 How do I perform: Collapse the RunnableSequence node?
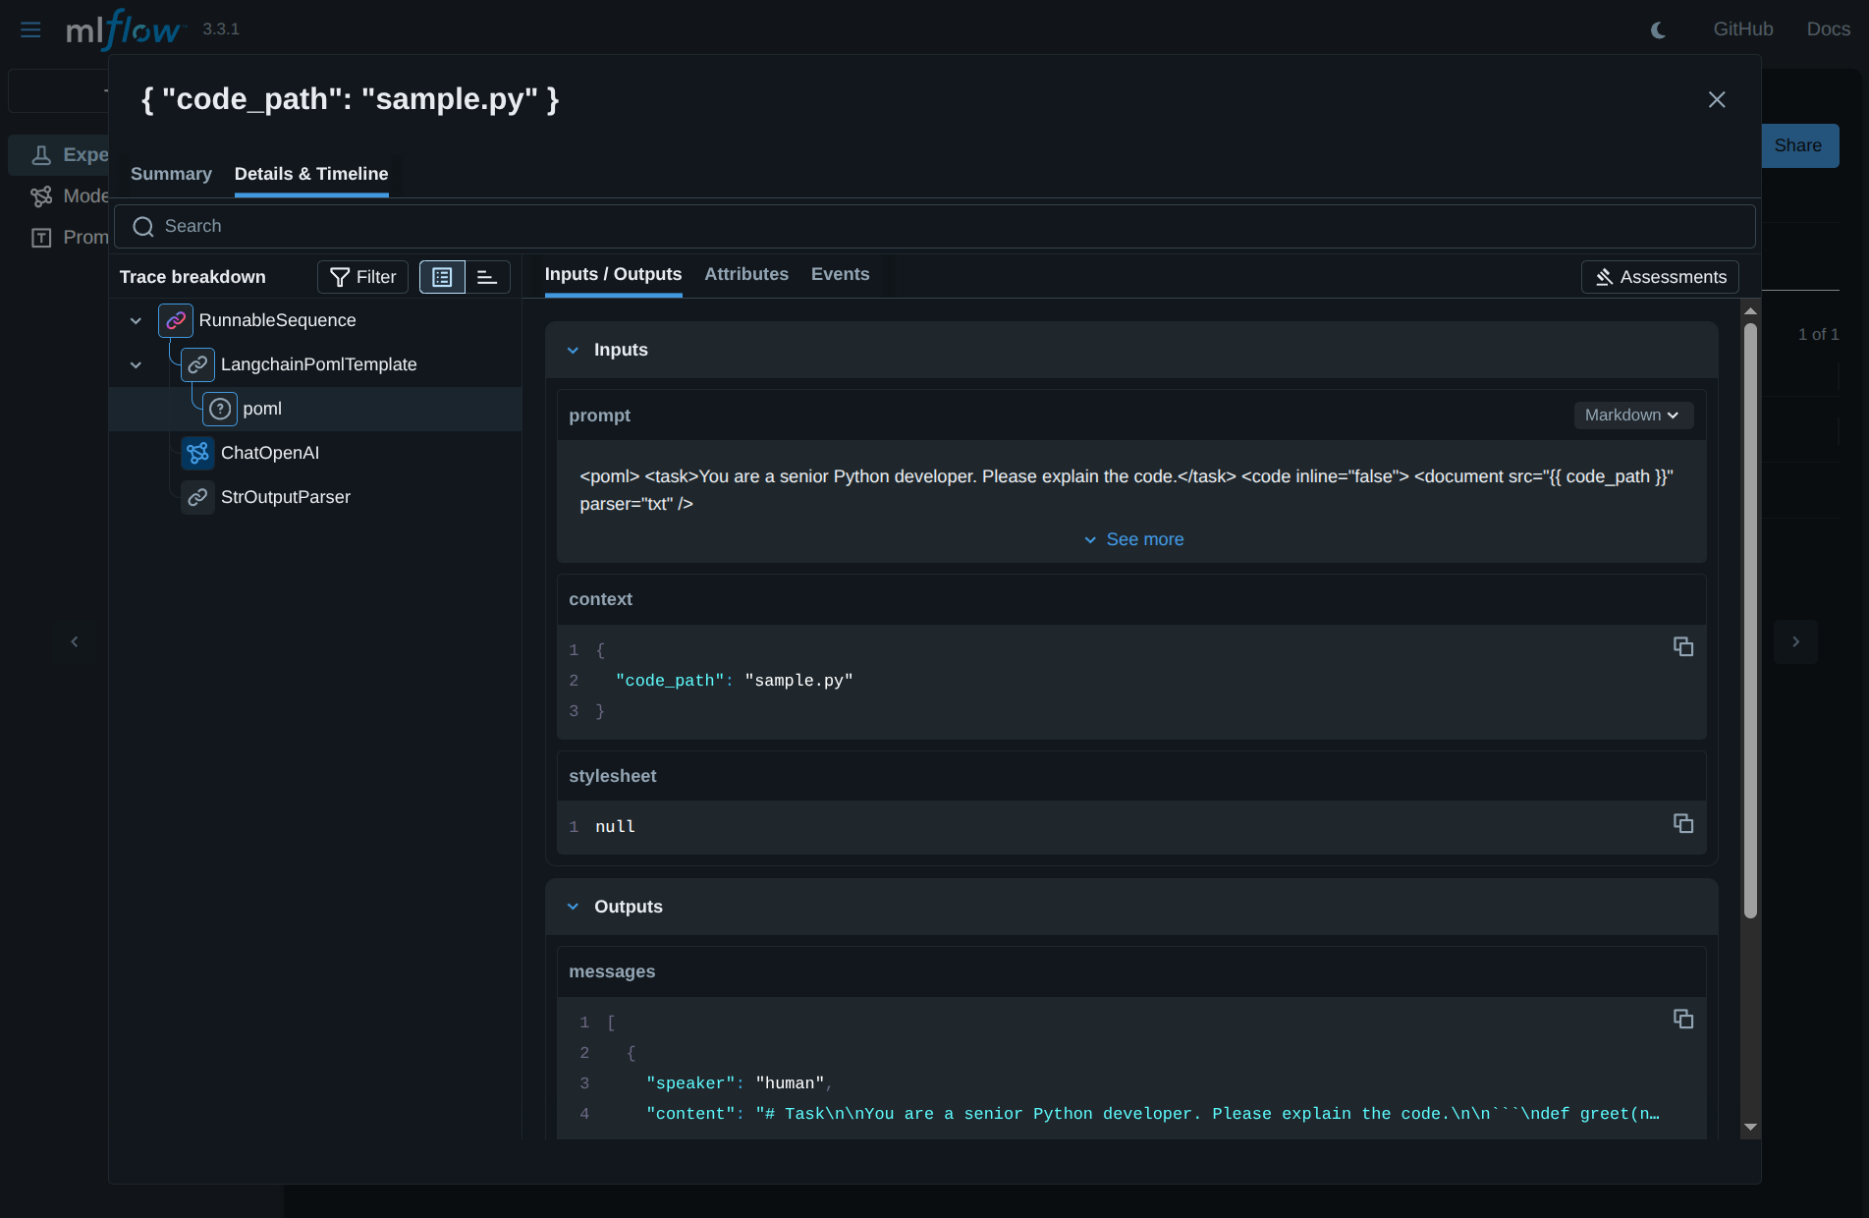point(136,321)
